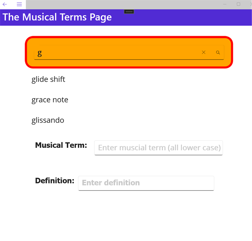Screen dimensions: 252x241
Task: Click the Musical Term entry field
Action: [x=158, y=148]
